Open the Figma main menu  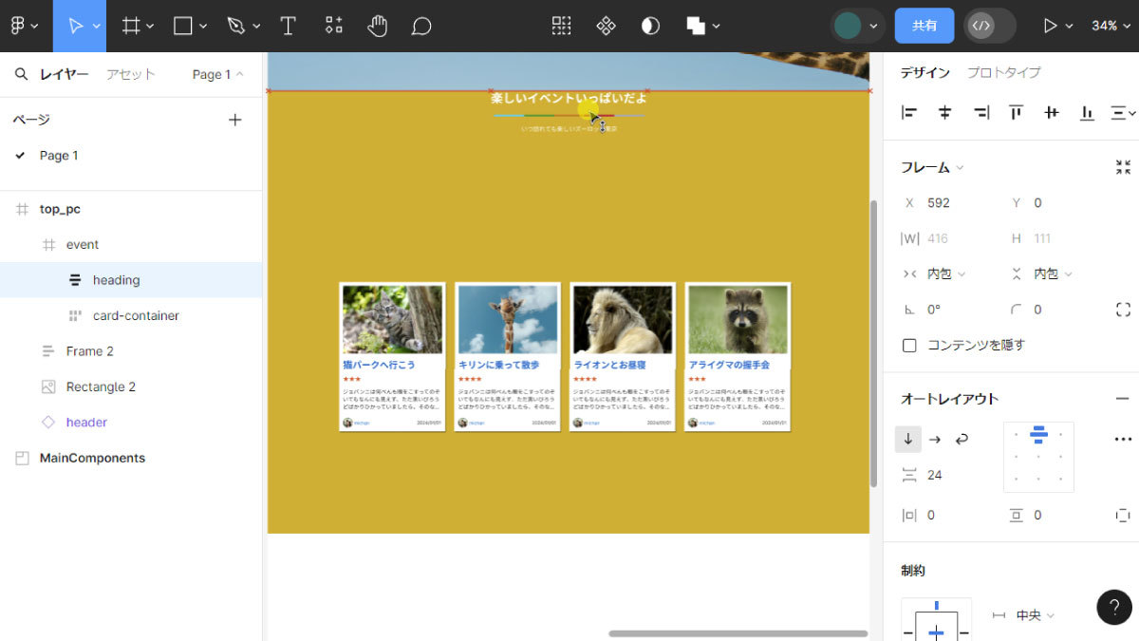coord(25,26)
